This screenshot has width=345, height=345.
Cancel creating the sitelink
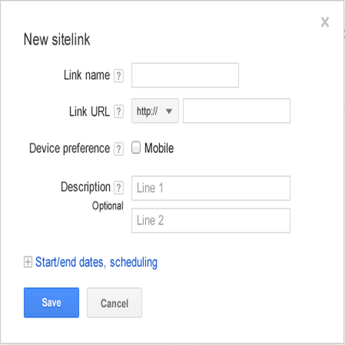coord(115,303)
